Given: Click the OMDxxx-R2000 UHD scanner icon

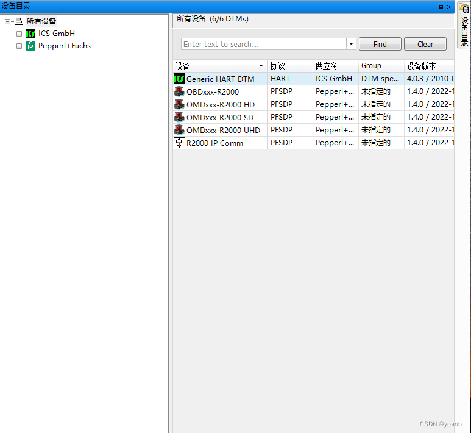Looking at the screenshot, I should (179, 130).
